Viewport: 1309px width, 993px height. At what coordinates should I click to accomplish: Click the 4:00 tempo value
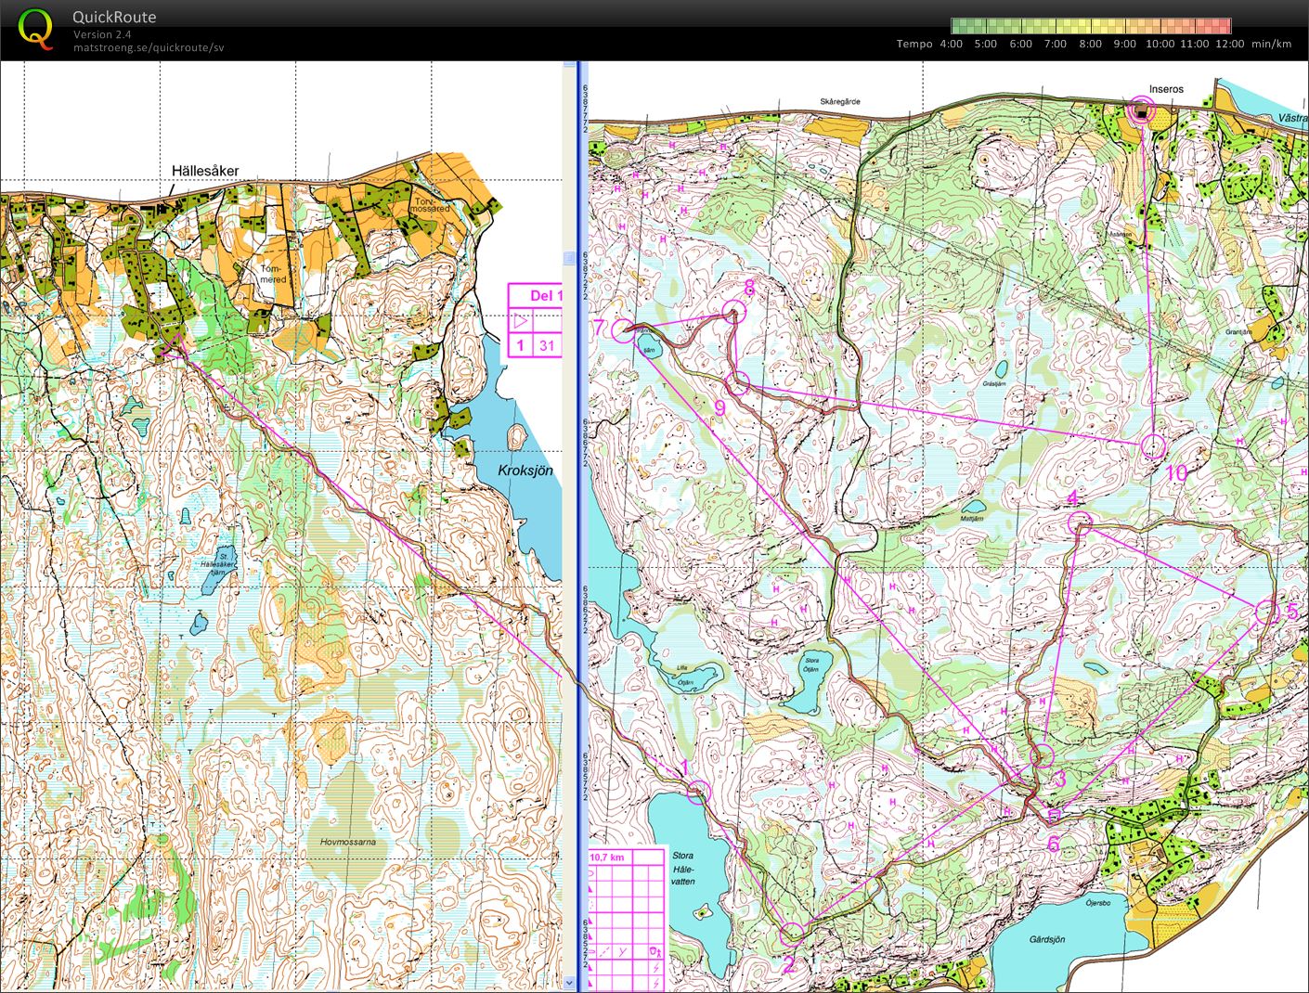coord(952,44)
